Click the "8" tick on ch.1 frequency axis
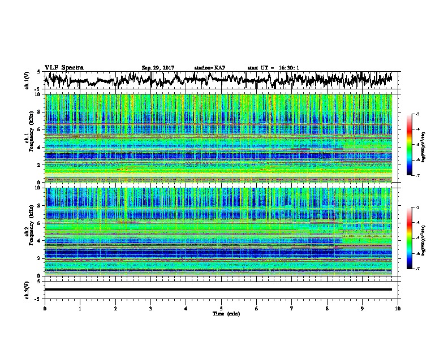The height and width of the screenshot is (346, 448). pos(40,112)
